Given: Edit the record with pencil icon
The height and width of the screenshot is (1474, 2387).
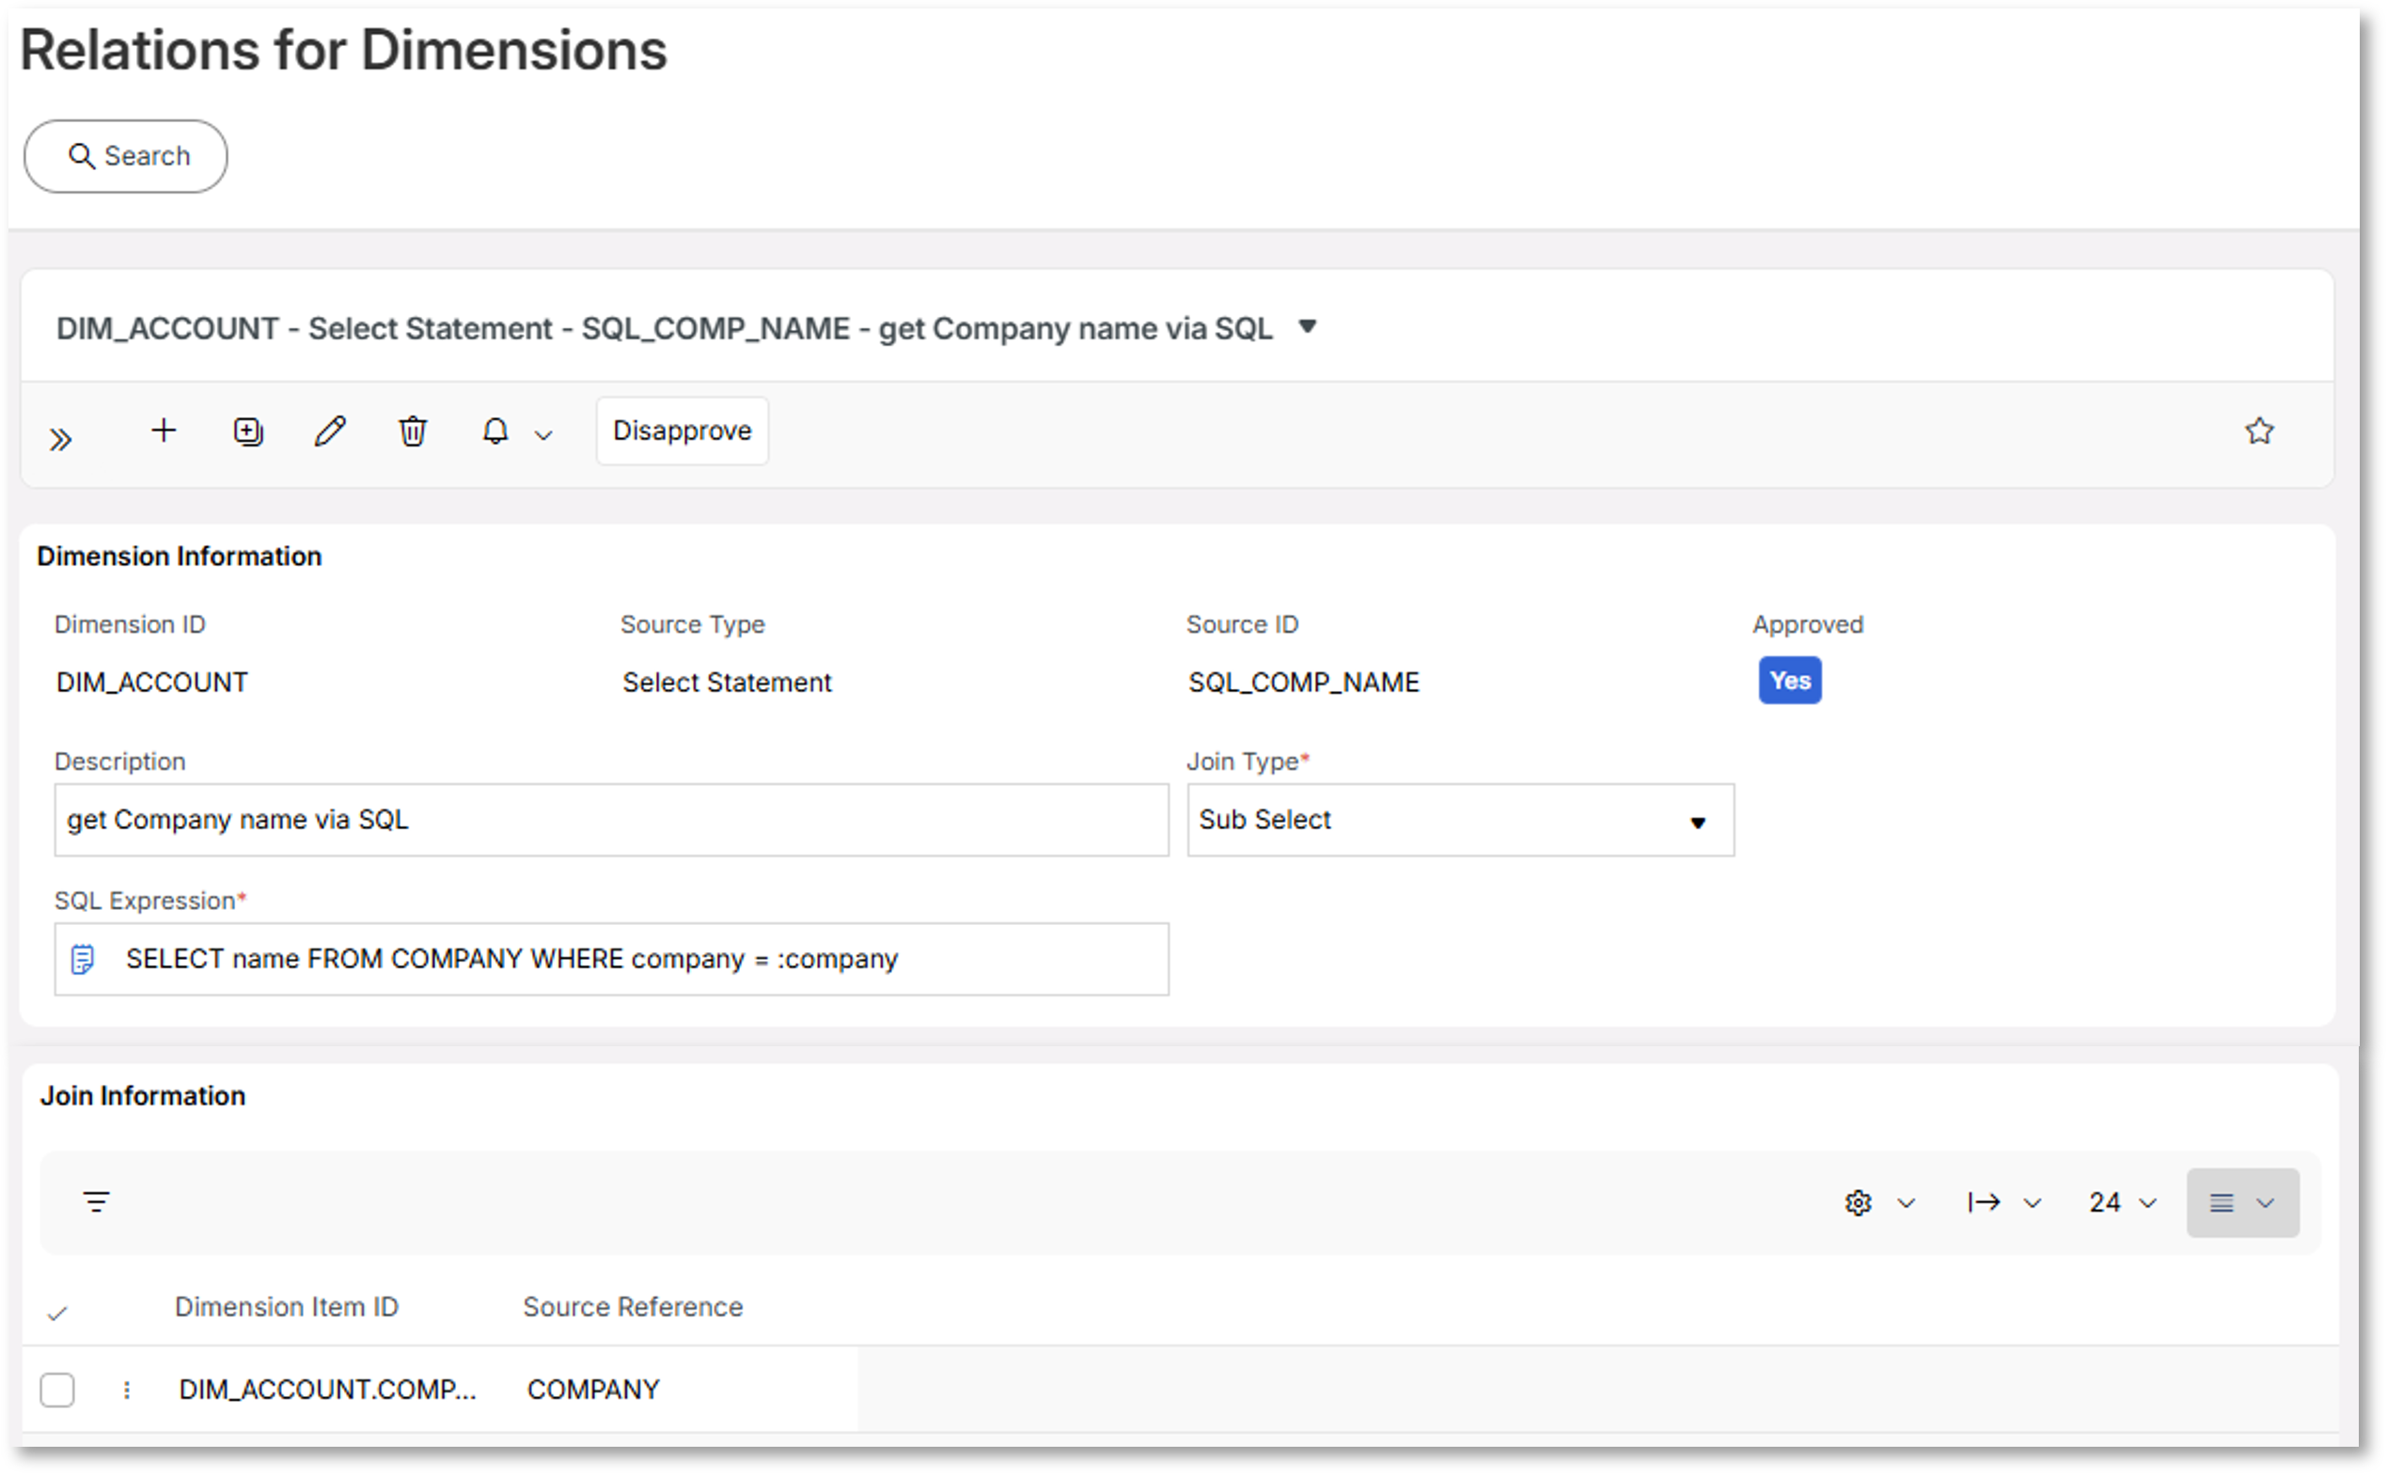Looking at the screenshot, I should (330, 431).
